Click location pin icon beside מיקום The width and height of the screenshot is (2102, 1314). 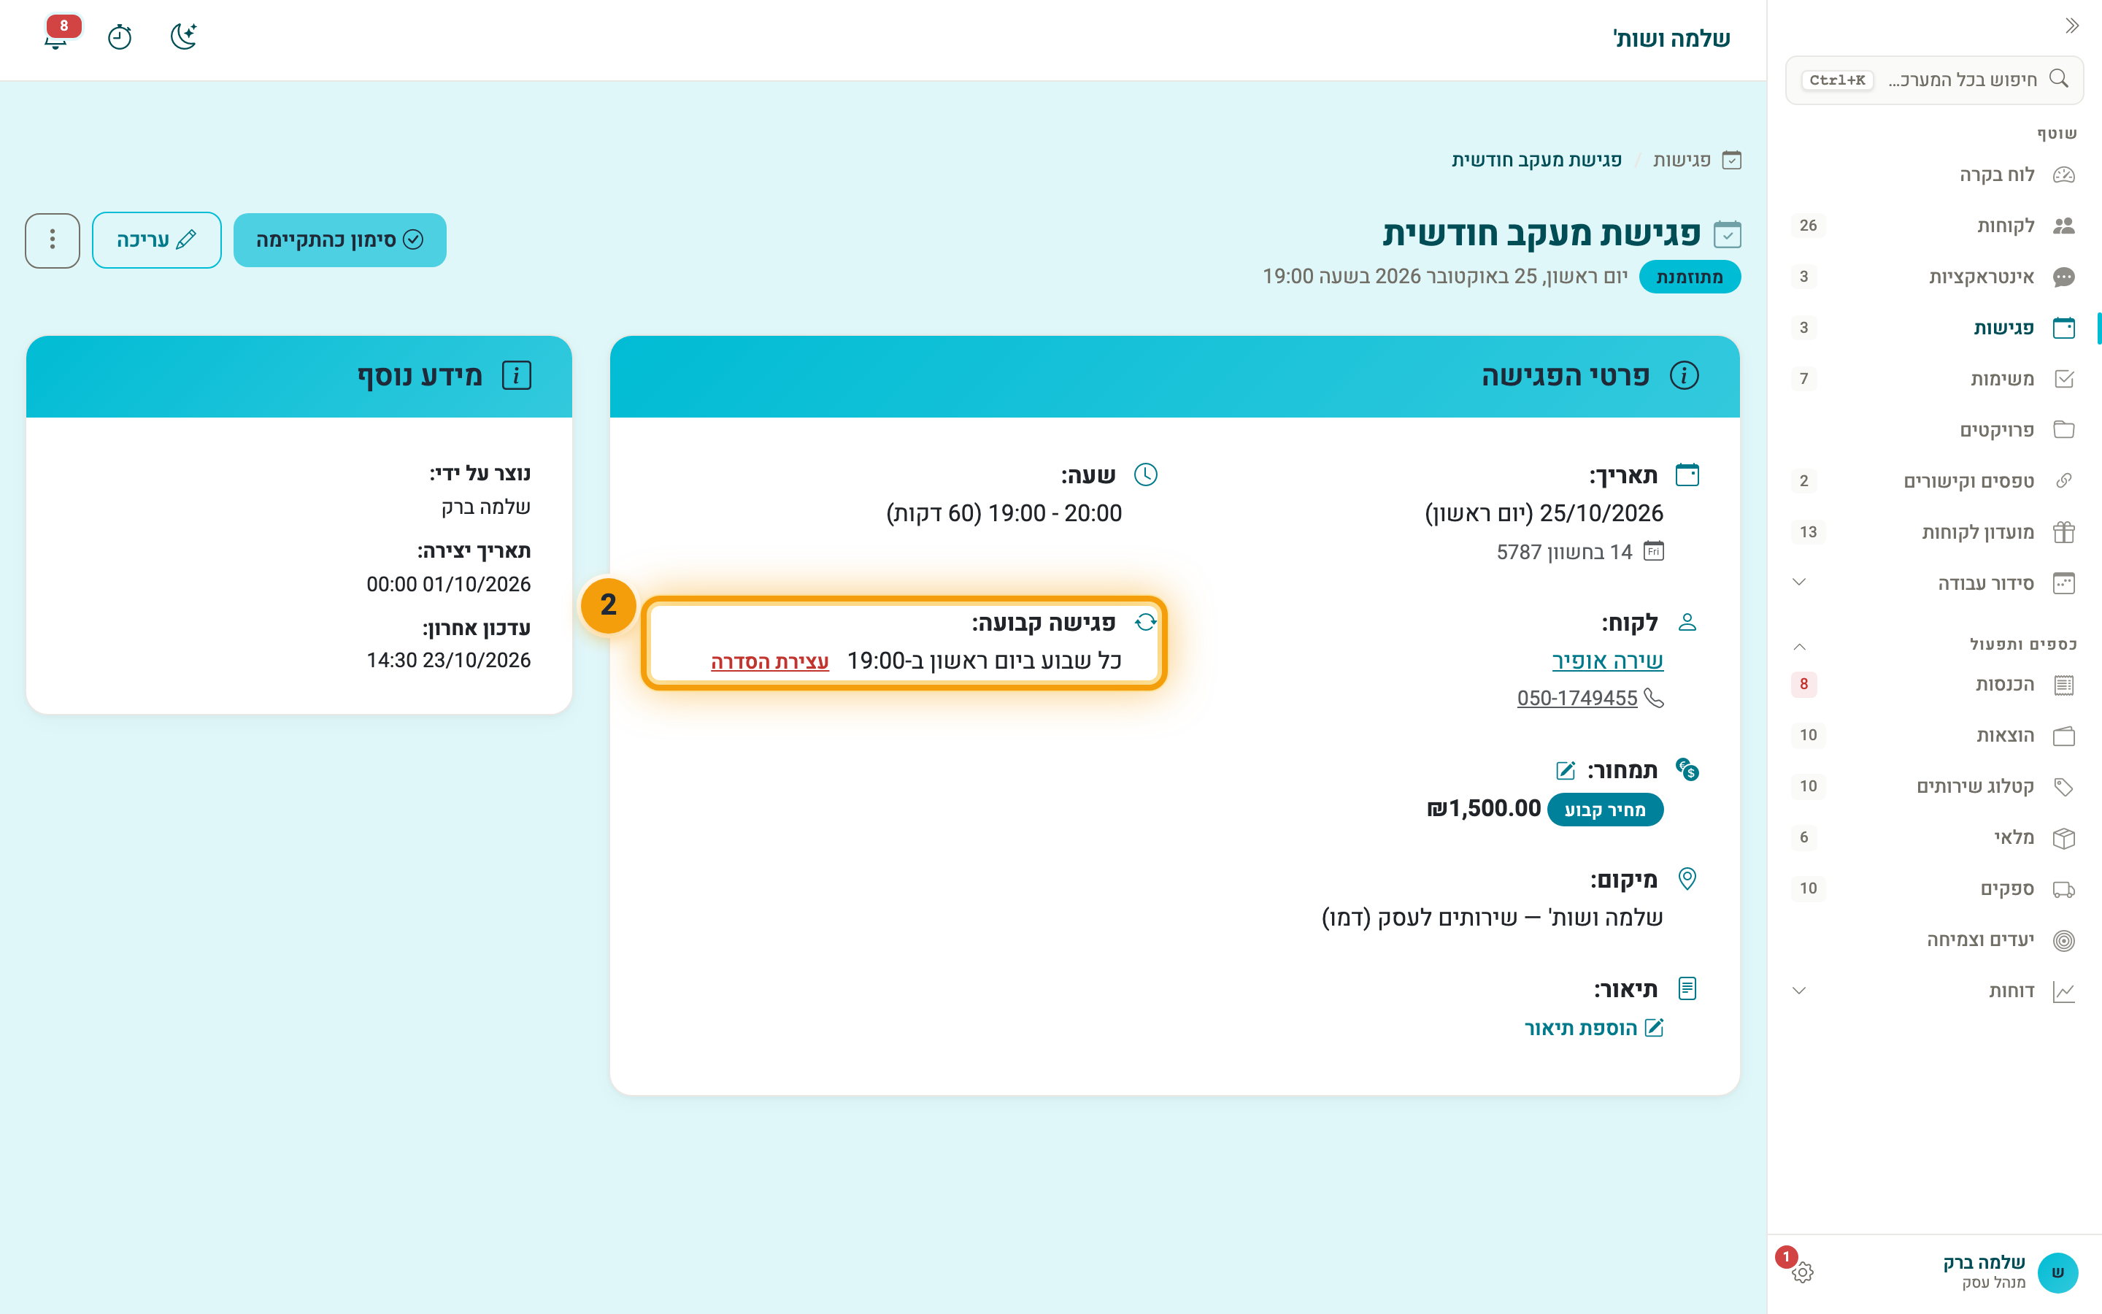click(1687, 879)
